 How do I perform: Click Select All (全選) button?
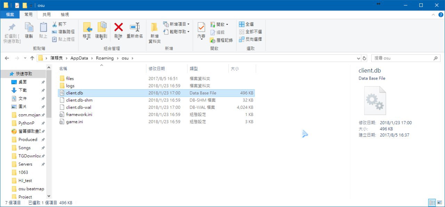[246, 24]
